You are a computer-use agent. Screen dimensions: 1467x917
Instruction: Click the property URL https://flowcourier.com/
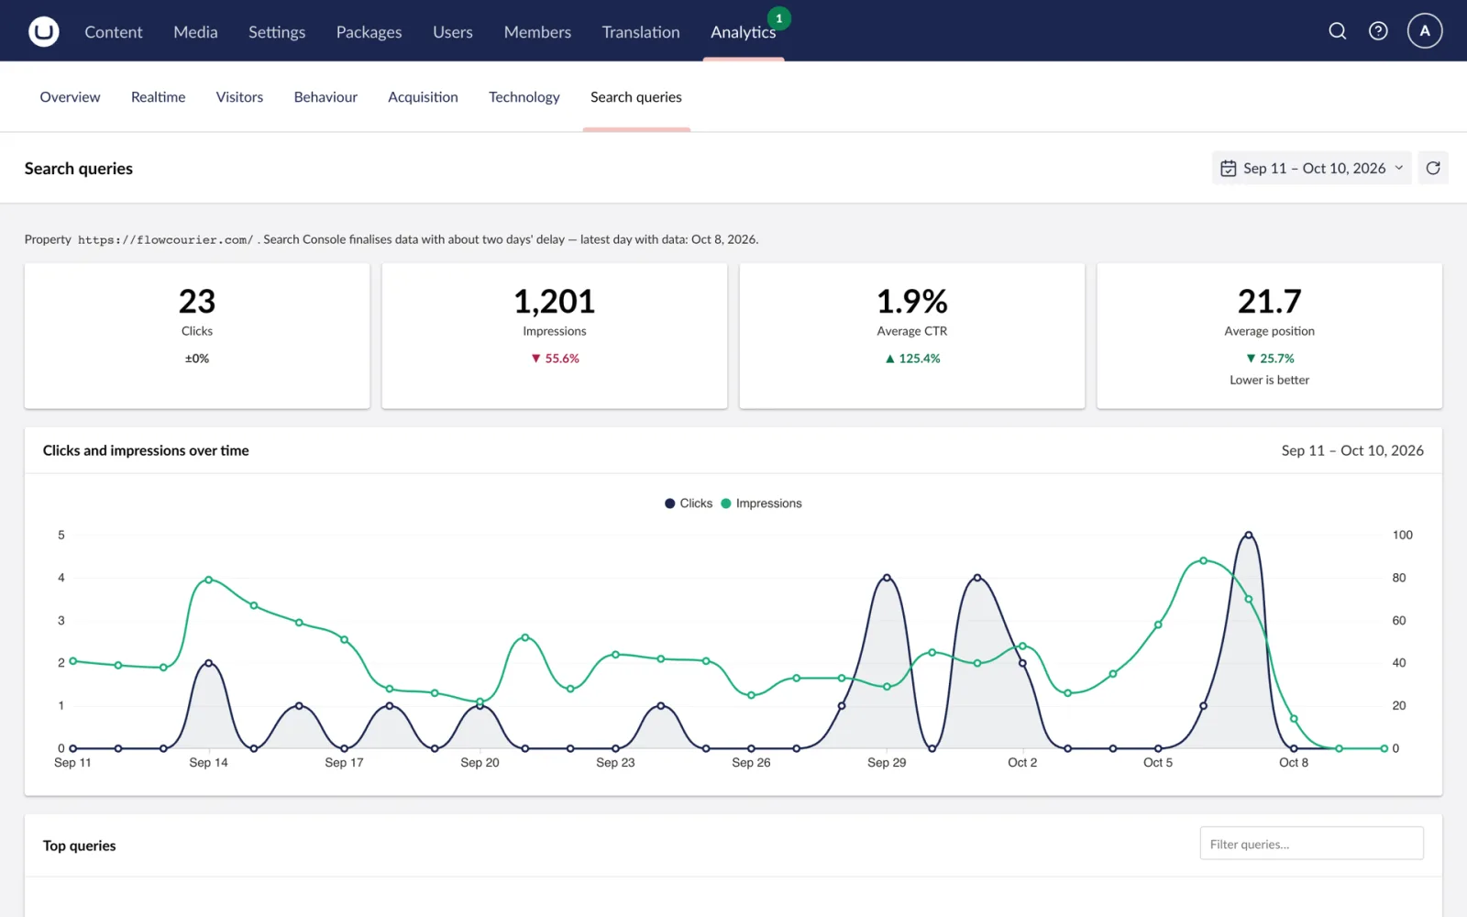165,240
